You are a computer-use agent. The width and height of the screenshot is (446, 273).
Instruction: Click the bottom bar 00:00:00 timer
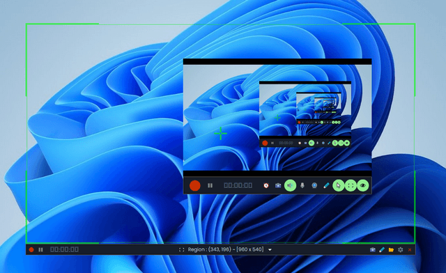point(64,250)
